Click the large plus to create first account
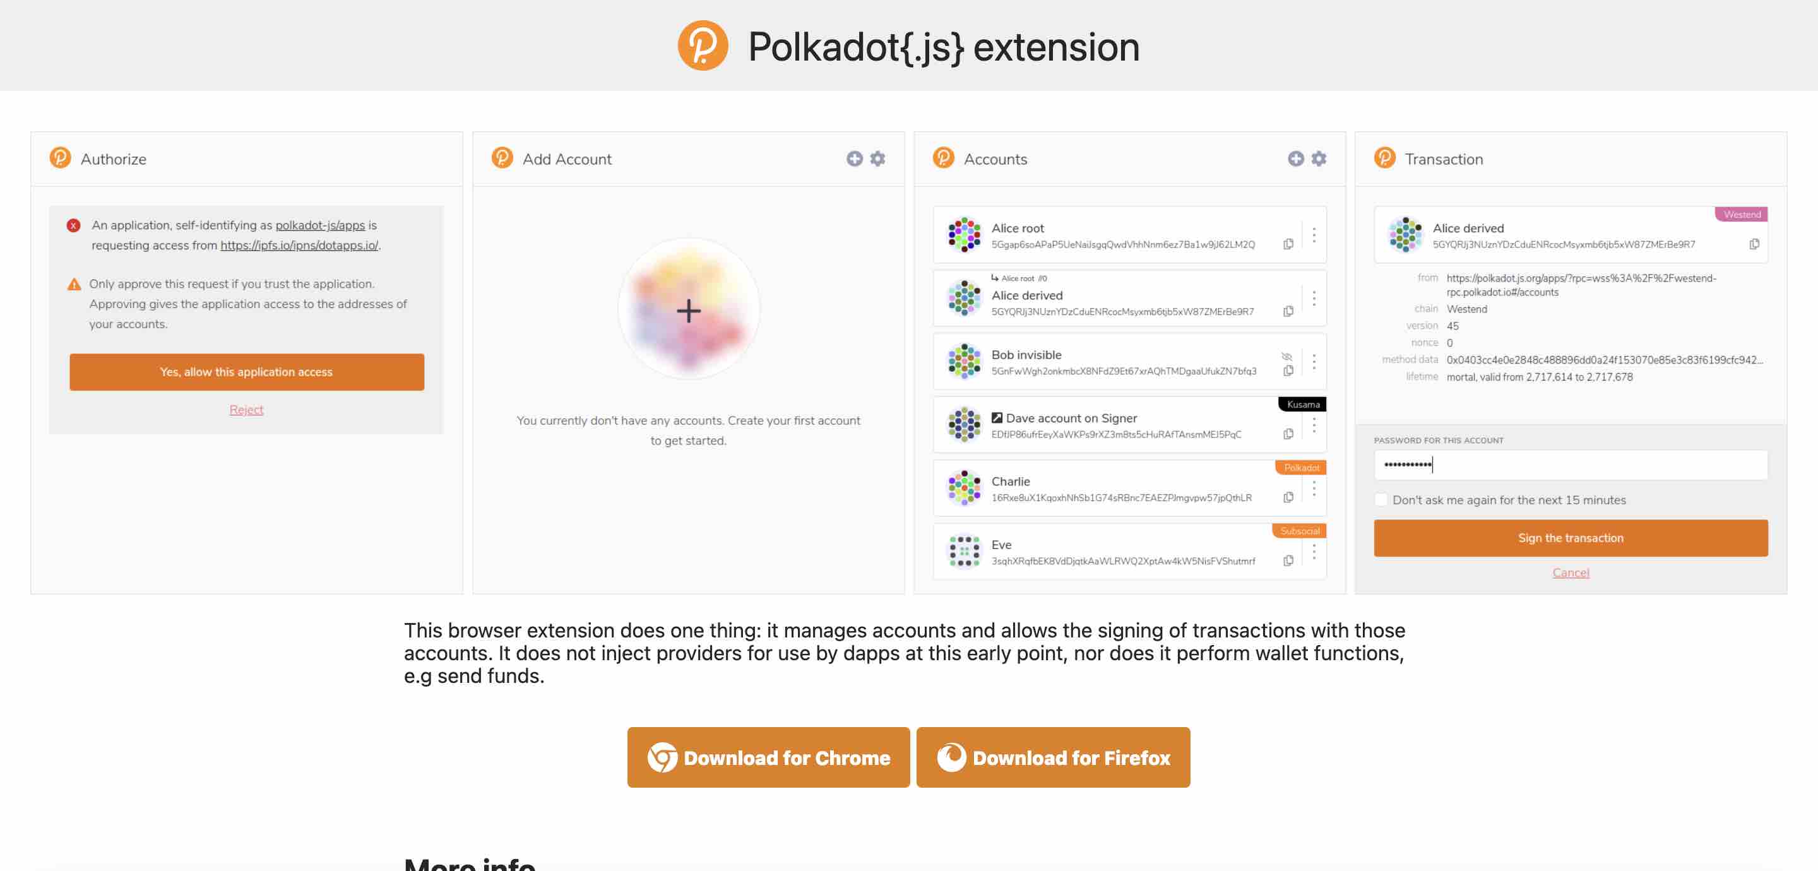The image size is (1818, 871). [689, 310]
